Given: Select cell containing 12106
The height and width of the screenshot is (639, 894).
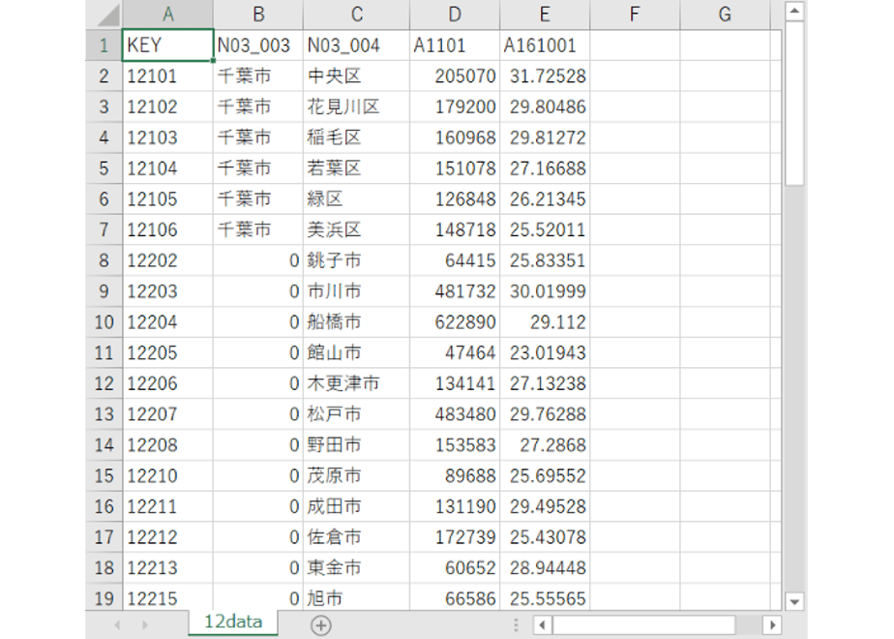Looking at the screenshot, I should (x=167, y=229).
